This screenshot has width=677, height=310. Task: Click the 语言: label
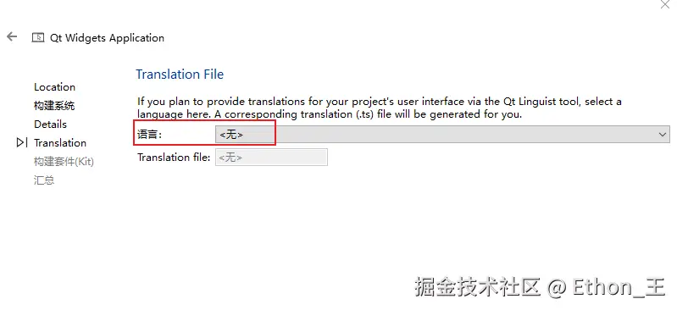click(x=149, y=135)
